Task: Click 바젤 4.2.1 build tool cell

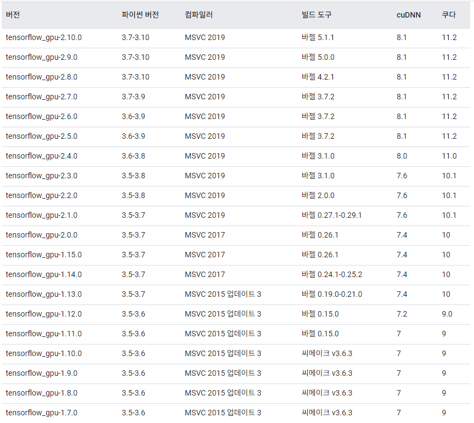Action: tap(318, 77)
